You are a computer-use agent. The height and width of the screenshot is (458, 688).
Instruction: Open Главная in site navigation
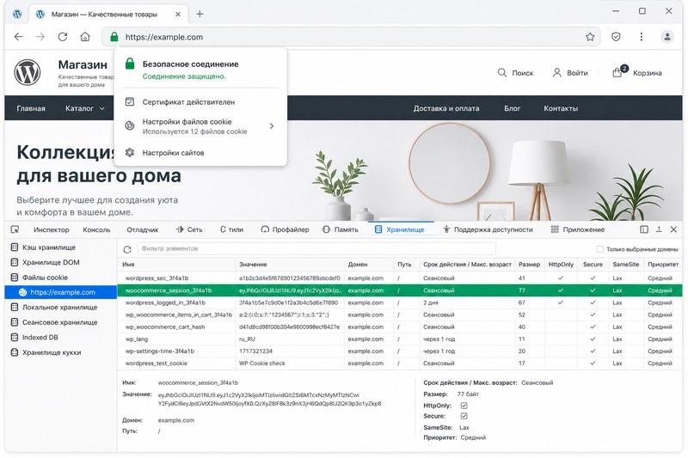31,108
